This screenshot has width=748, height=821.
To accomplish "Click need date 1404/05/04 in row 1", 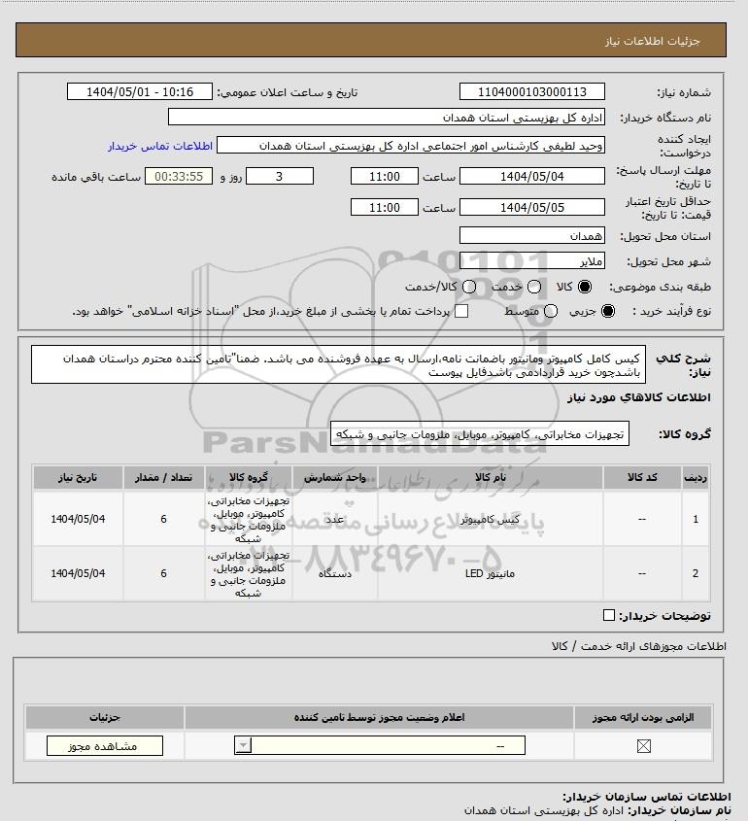I will pyautogui.click(x=78, y=519).
